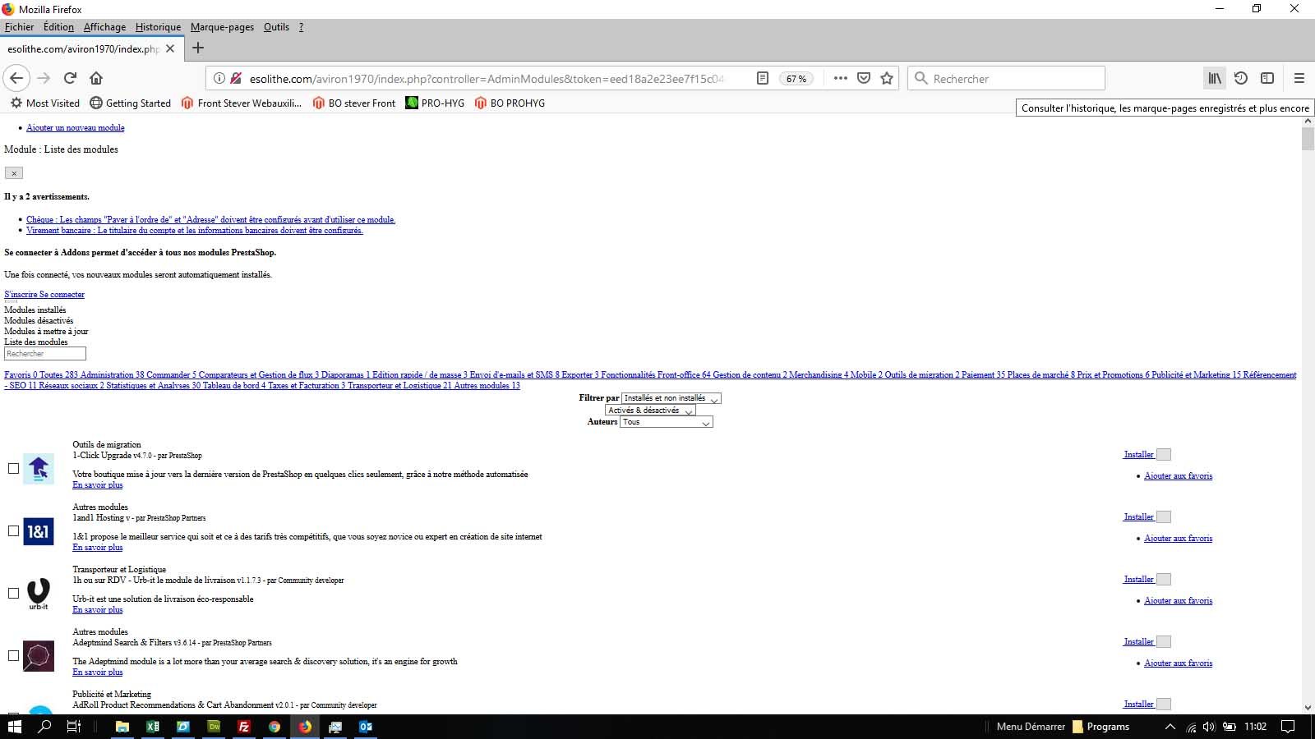Click 'En savoir plus' for Urb-it module

coord(97,610)
